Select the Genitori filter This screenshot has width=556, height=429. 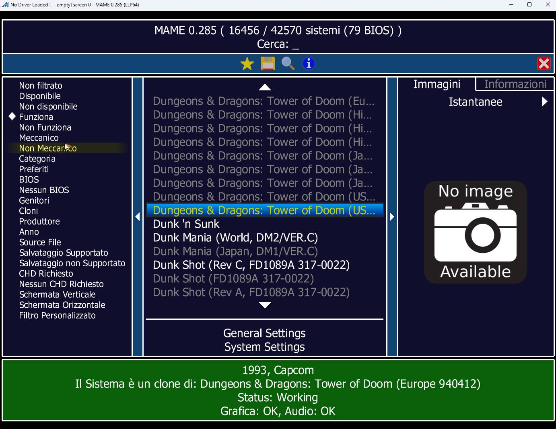click(34, 200)
